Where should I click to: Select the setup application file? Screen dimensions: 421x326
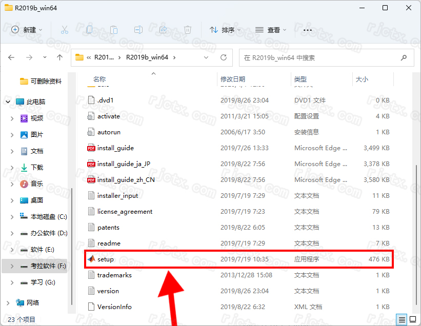click(x=106, y=259)
